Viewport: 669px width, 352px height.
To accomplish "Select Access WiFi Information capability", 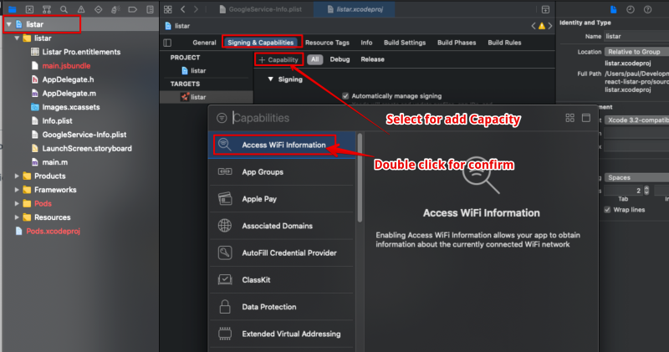I will pos(282,145).
